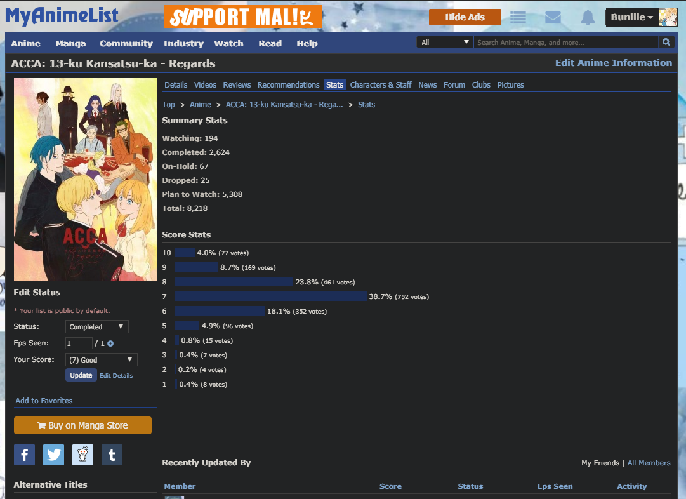This screenshot has height=499, width=686.
Task: Expand the Bunille user menu
Action: (x=632, y=17)
